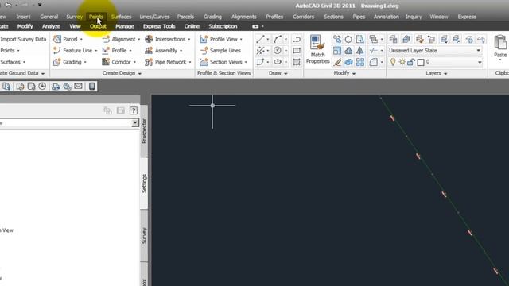509x286 pixels.
Task: Click the Intersections tool icon
Action: point(149,39)
